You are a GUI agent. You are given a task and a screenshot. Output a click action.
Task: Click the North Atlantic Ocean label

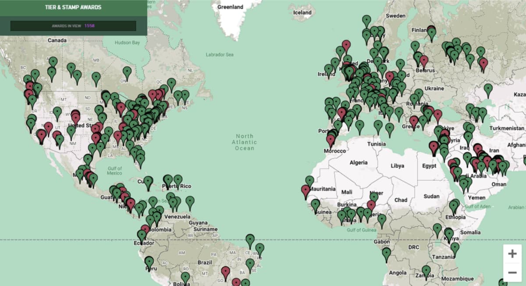(x=245, y=142)
